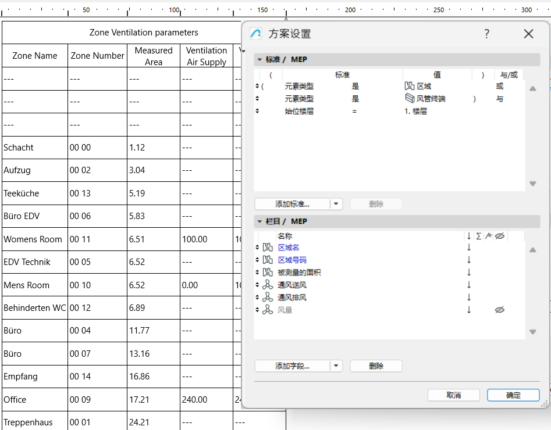Toggle sort arrow for 区域号码 row
This screenshot has width=551, height=430.
click(x=469, y=260)
